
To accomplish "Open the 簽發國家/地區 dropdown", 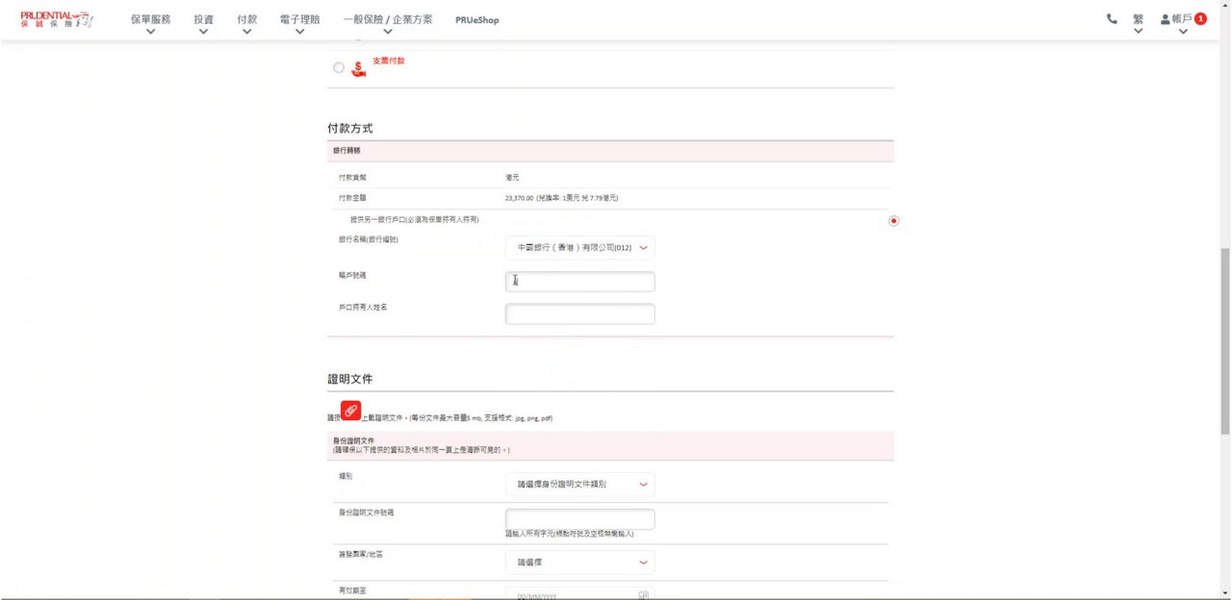I will pos(579,562).
